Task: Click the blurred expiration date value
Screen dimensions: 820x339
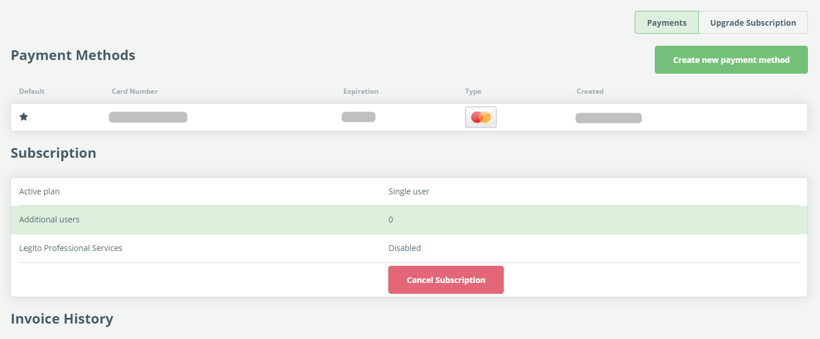Action: (x=359, y=117)
